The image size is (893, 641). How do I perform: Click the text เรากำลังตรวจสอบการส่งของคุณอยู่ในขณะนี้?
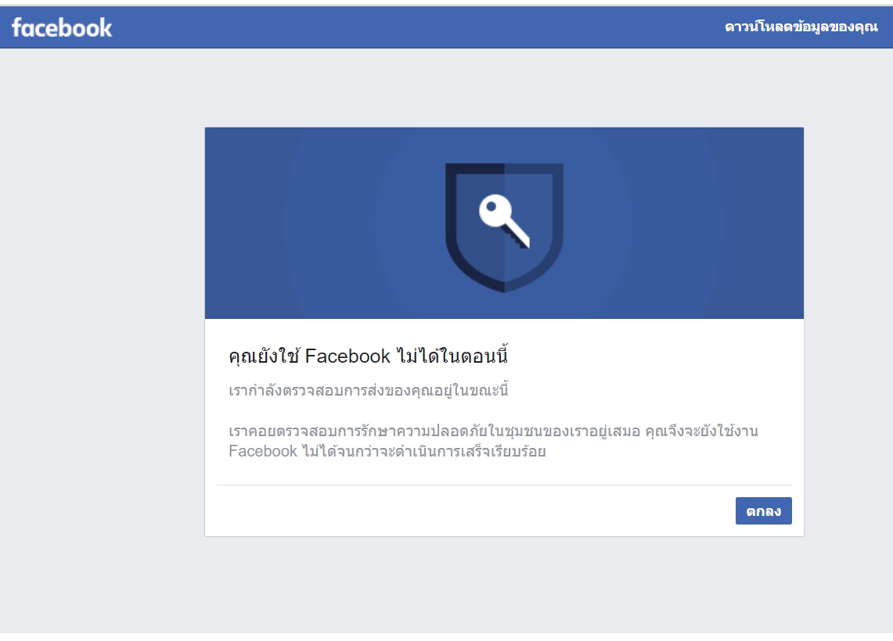(368, 391)
